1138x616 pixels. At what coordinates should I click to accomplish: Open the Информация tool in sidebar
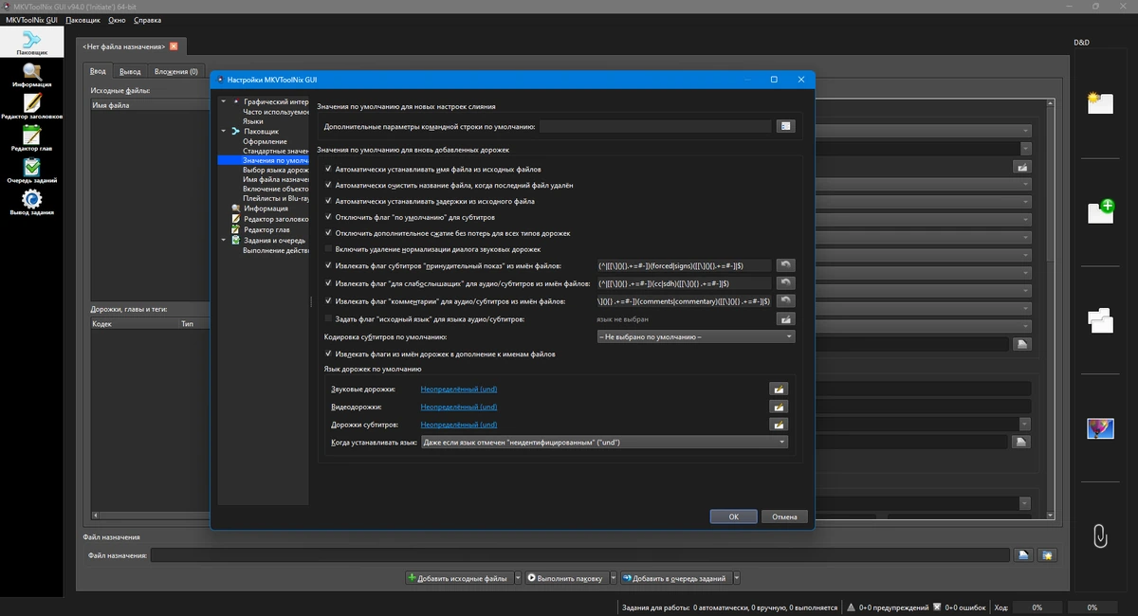(32, 74)
